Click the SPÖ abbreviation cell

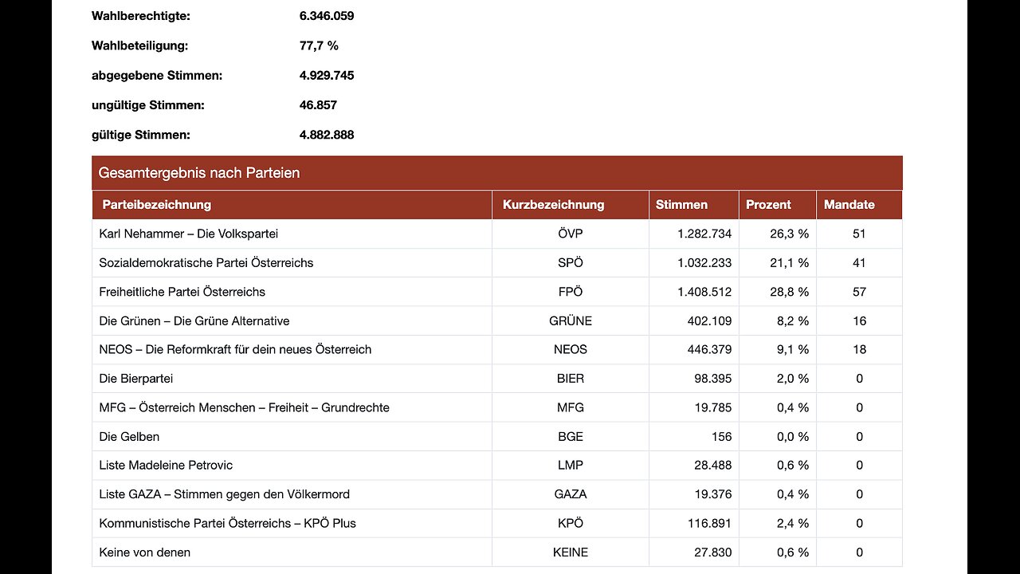[x=571, y=263]
